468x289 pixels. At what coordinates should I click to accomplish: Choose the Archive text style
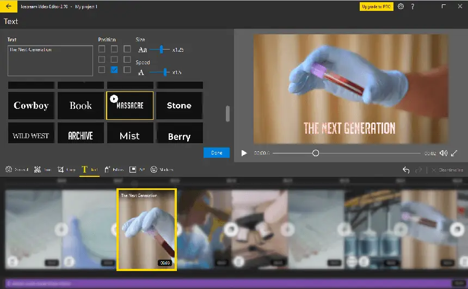[81, 133]
